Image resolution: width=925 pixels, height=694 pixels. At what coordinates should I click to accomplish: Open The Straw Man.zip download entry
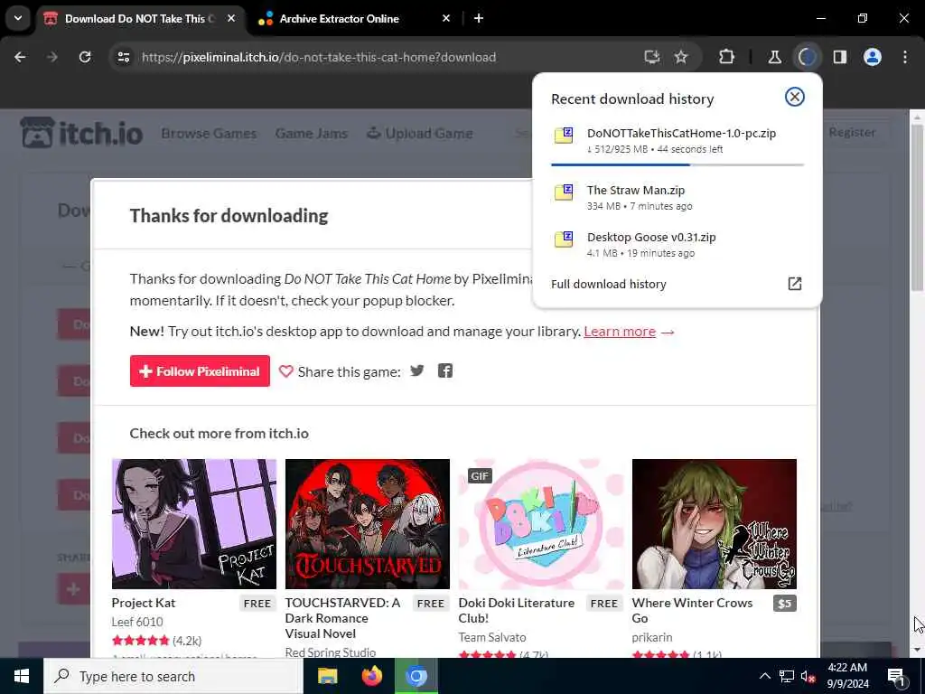click(x=677, y=198)
